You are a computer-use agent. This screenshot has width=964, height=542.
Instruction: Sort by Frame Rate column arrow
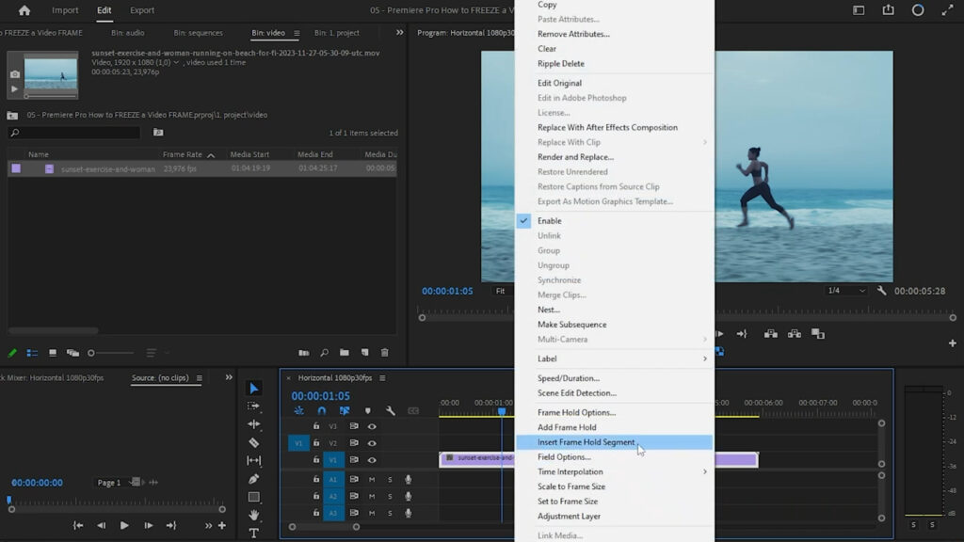211,155
